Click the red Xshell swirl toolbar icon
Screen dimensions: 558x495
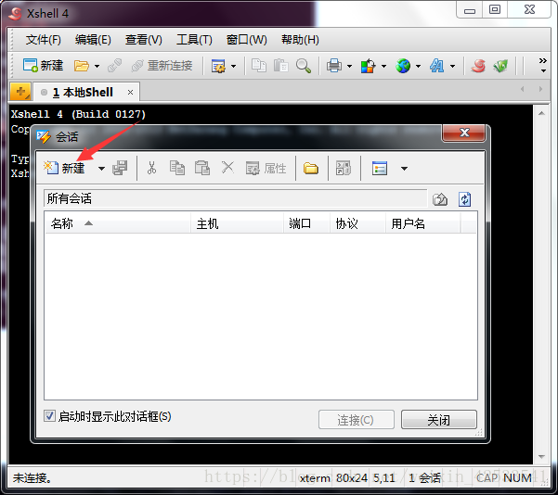point(478,66)
